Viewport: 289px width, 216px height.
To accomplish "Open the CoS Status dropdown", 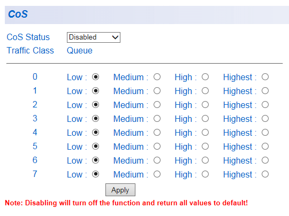I will (x=94, y=37).
